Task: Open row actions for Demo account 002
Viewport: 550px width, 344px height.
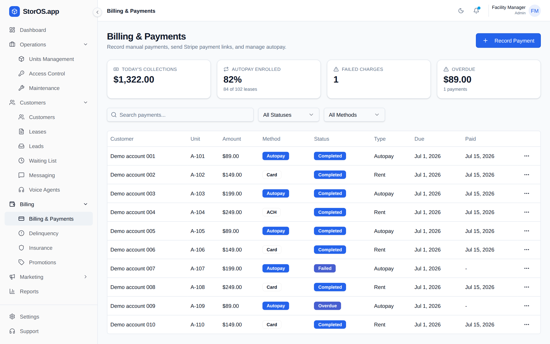Action: pos(527,175)
